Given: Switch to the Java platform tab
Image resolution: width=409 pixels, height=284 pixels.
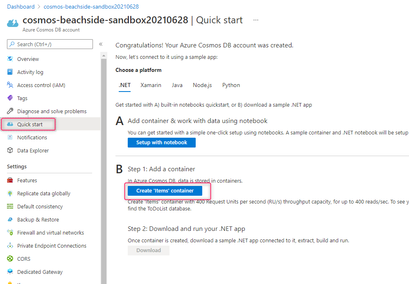Looking at the screenshot, I should point(177,85).
